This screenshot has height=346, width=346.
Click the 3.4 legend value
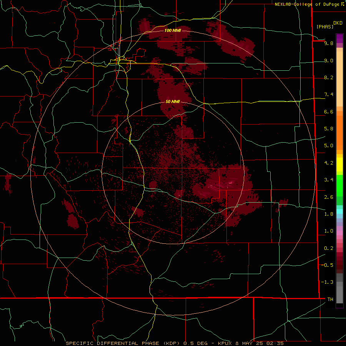(329, 180)
